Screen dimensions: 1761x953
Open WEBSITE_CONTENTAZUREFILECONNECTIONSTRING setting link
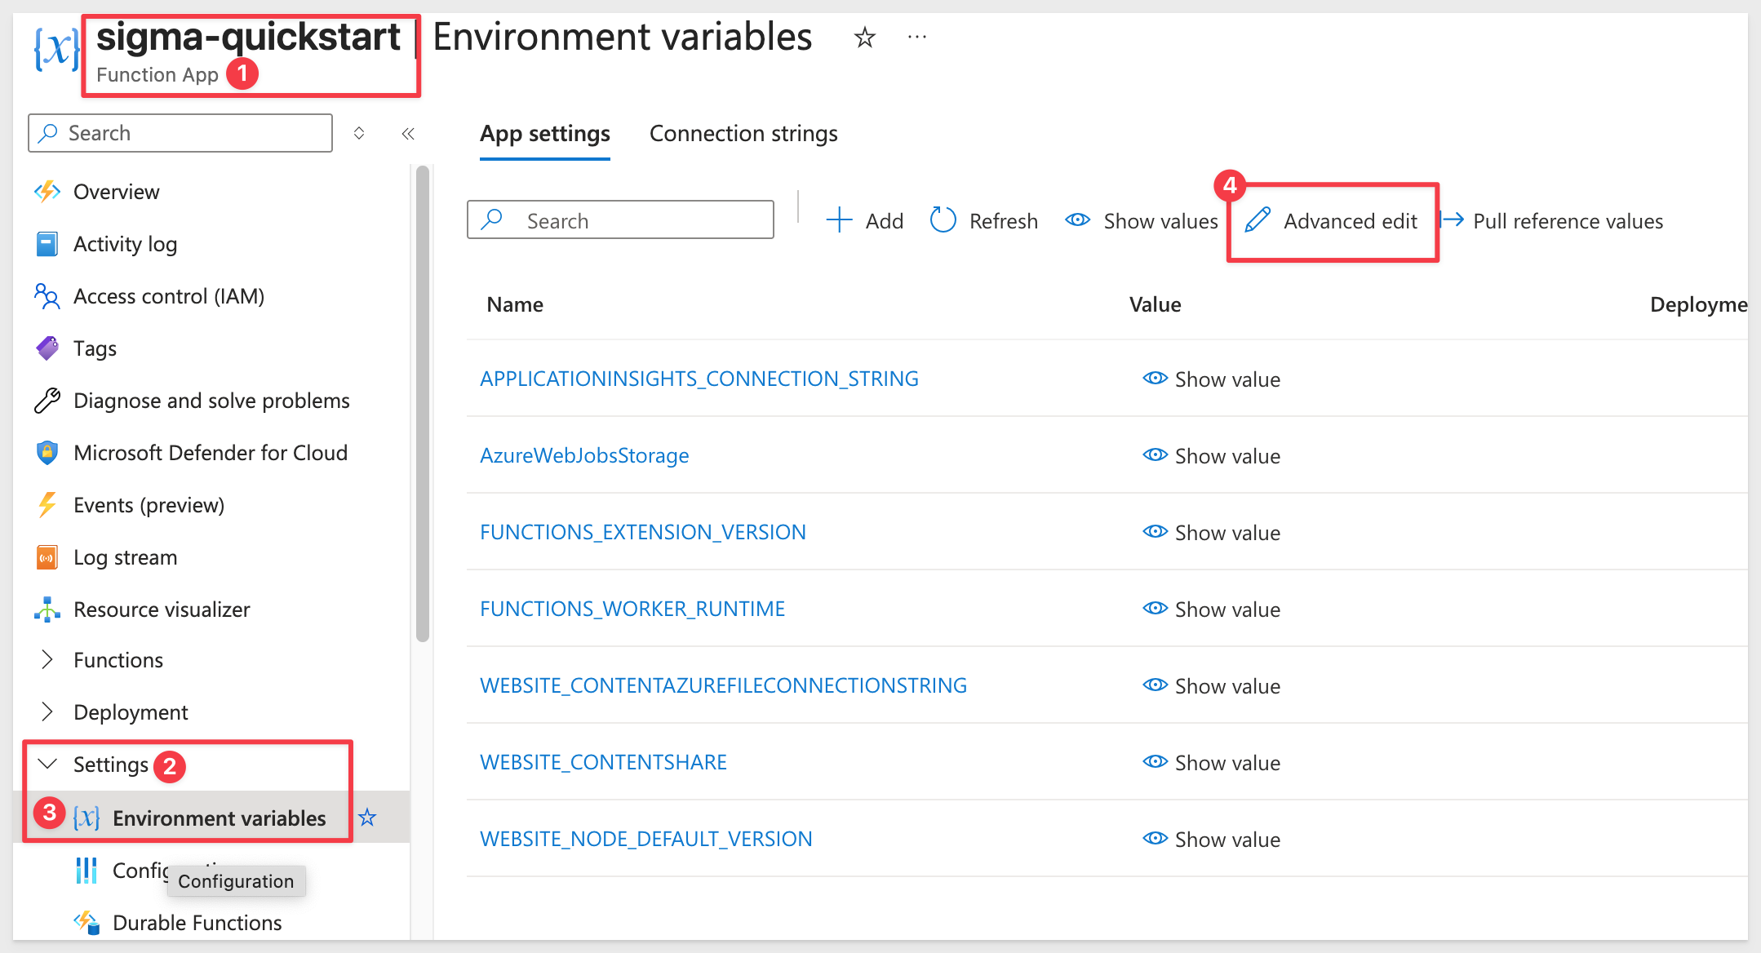tap(723, 685)
